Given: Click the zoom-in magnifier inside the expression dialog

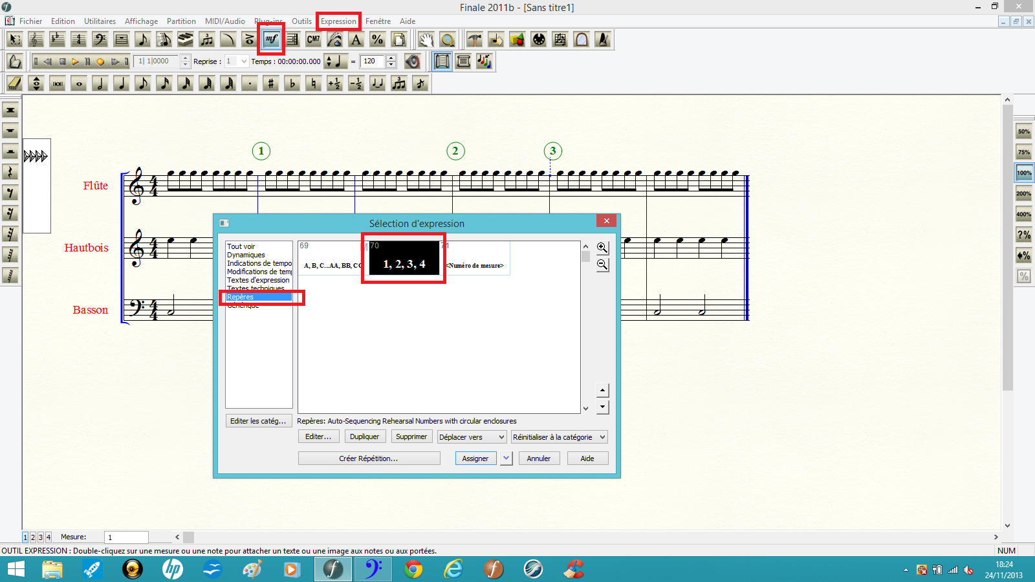Looking at the screenshot, I should tap(602, 247).
